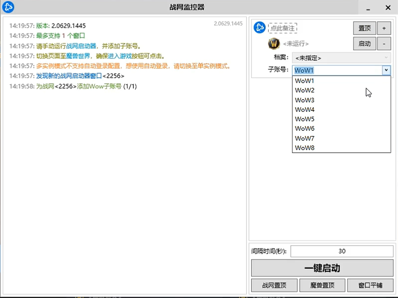398x298 pixels.
Task: Click the 置顶 button
Action: point(364,28)
